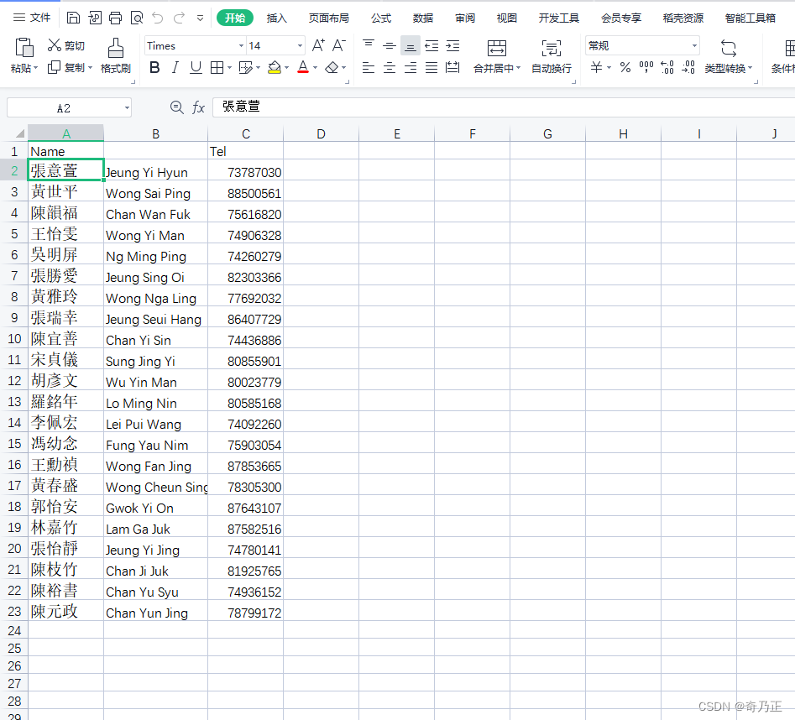Open the 视图 (View) tab
The width and height of the screenshot is (795, 720).
point(506,18)
